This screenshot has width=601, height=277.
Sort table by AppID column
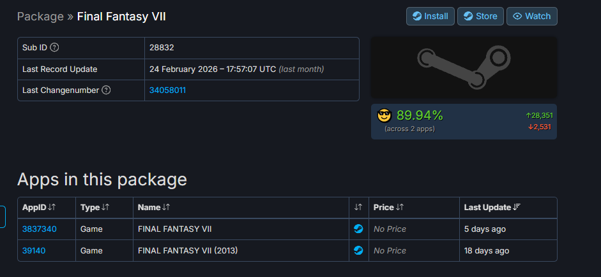[40, 208]
